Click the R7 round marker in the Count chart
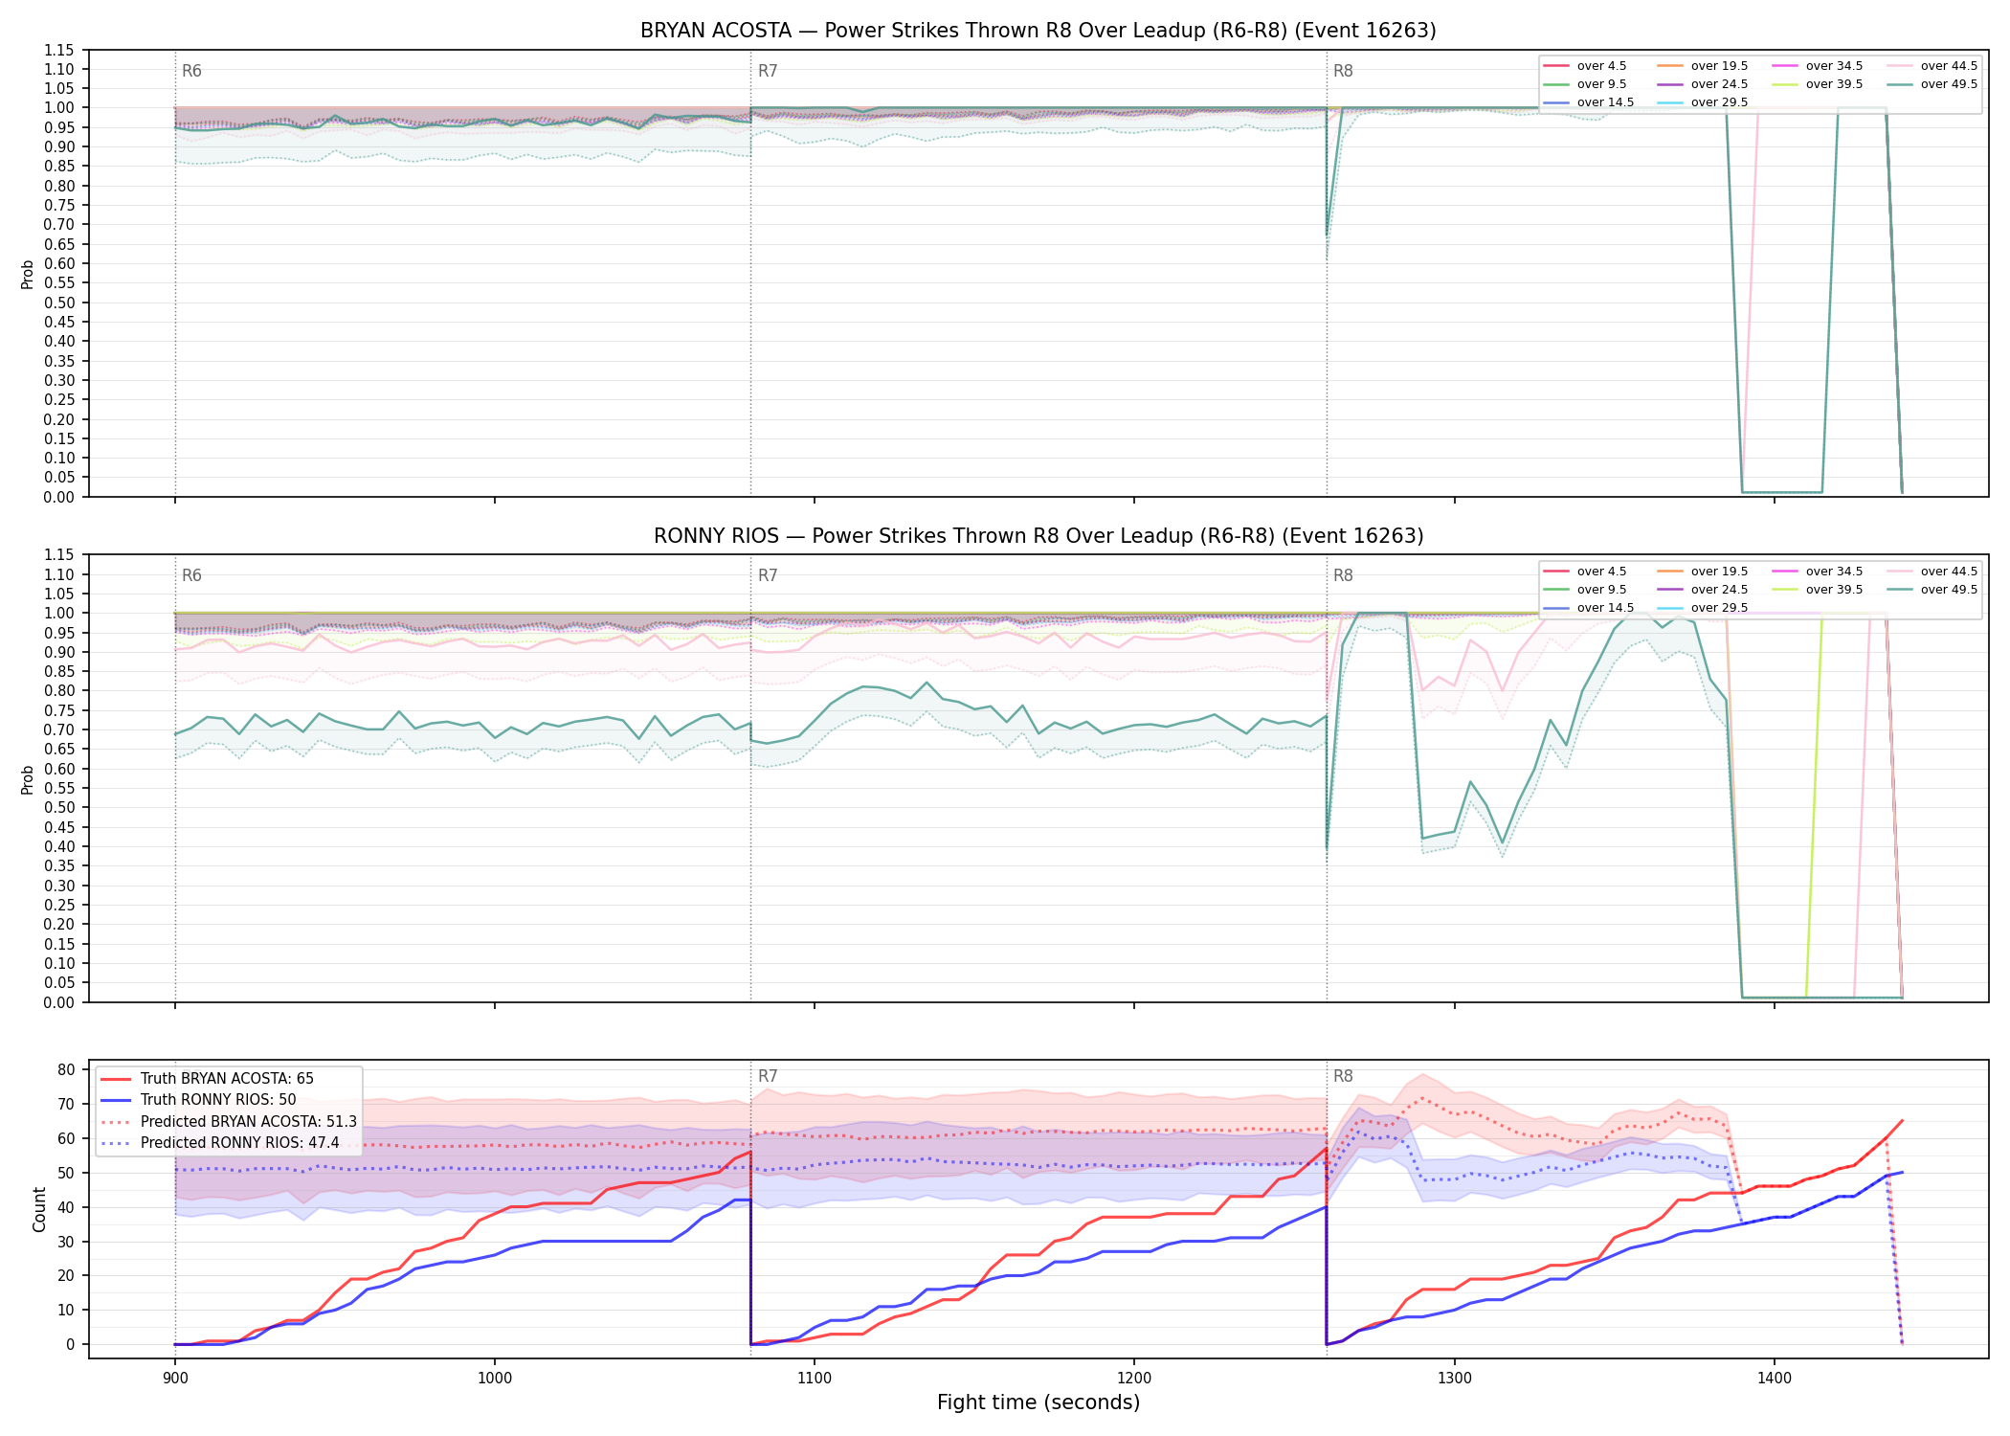This screenshot has width=2010, height=1436. (x=768, y=1076)
